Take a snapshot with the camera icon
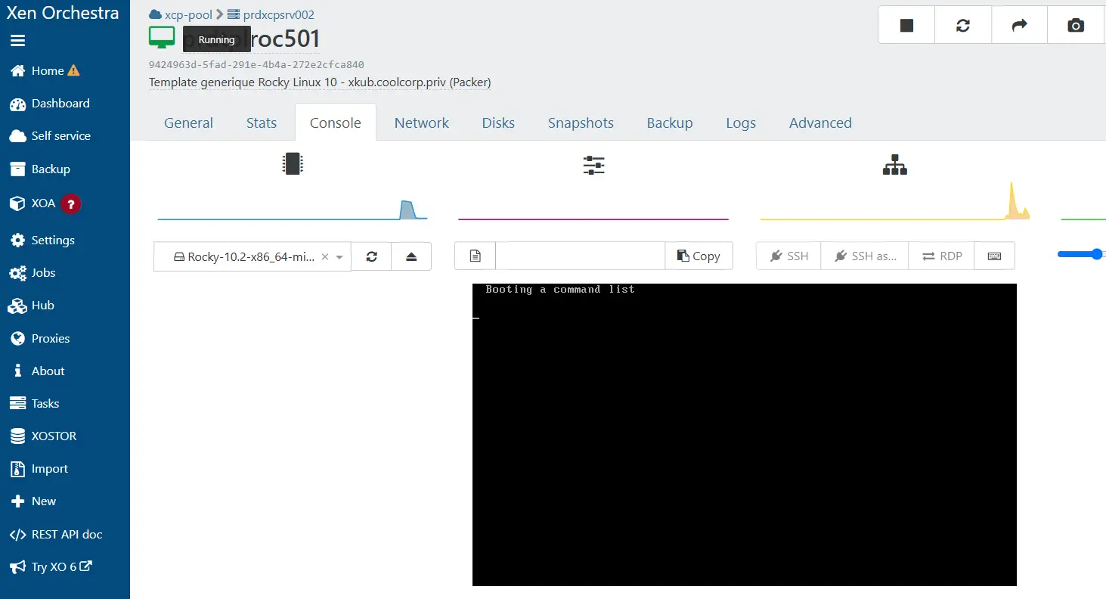Viewport: 1106px width, 599px height. 1076,26
